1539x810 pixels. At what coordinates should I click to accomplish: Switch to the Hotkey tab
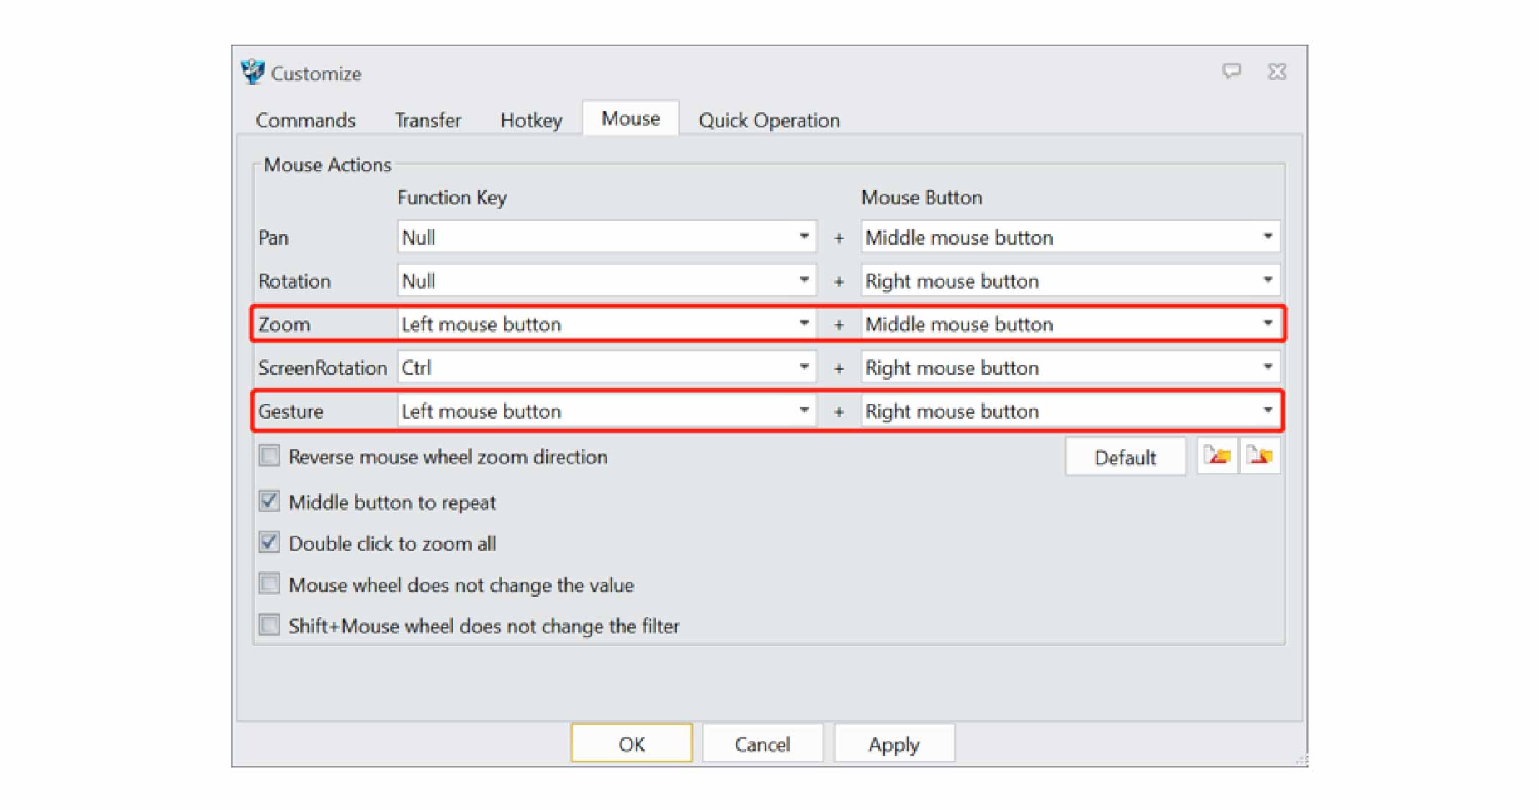point(531,120)
